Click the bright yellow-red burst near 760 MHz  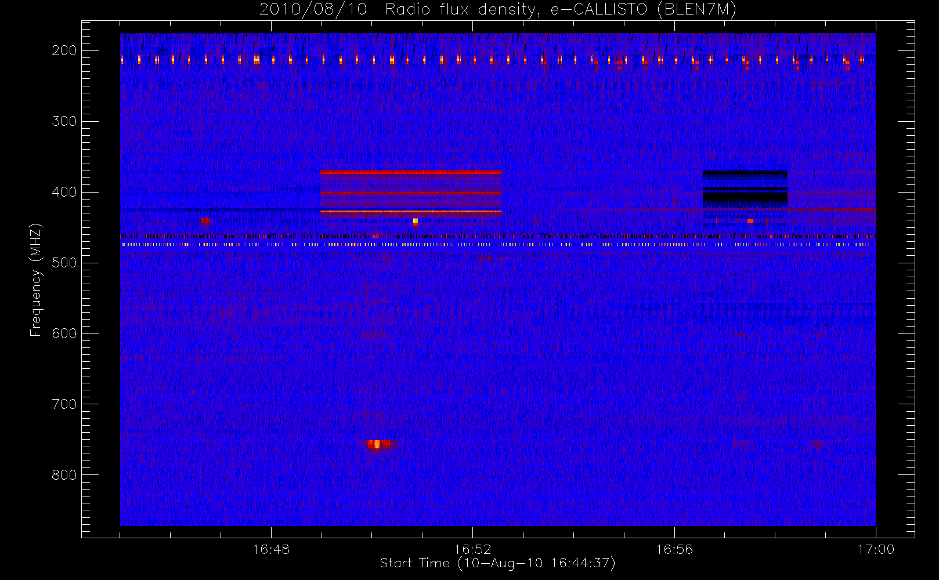pos(378,445)
